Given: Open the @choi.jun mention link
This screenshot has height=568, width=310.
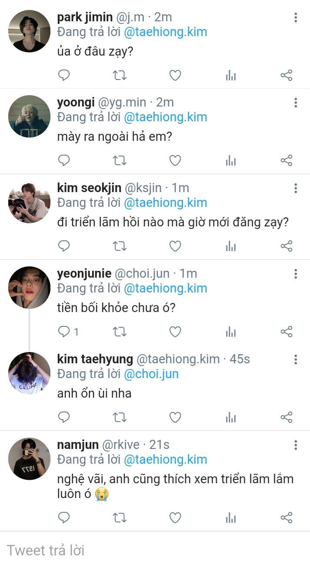Looking at the screenshot, I should pyautogui.click(x=151, y=374).
